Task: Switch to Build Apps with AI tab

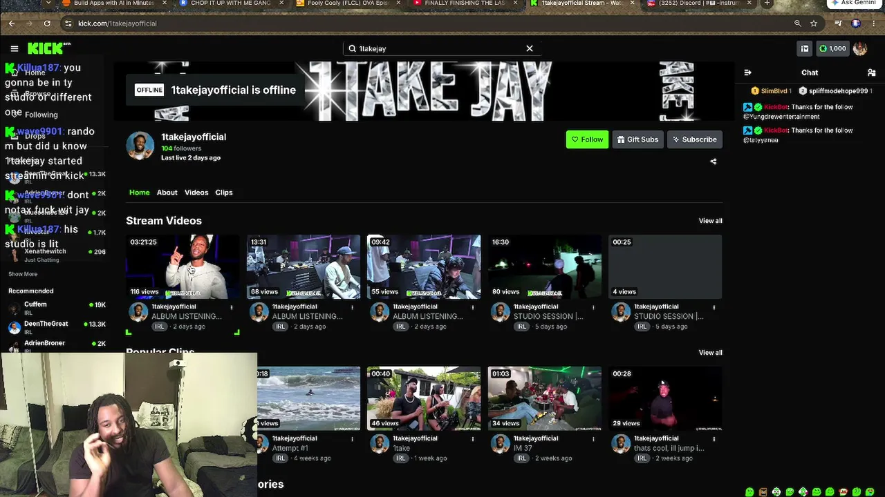Action: click(x=114, y=3)
